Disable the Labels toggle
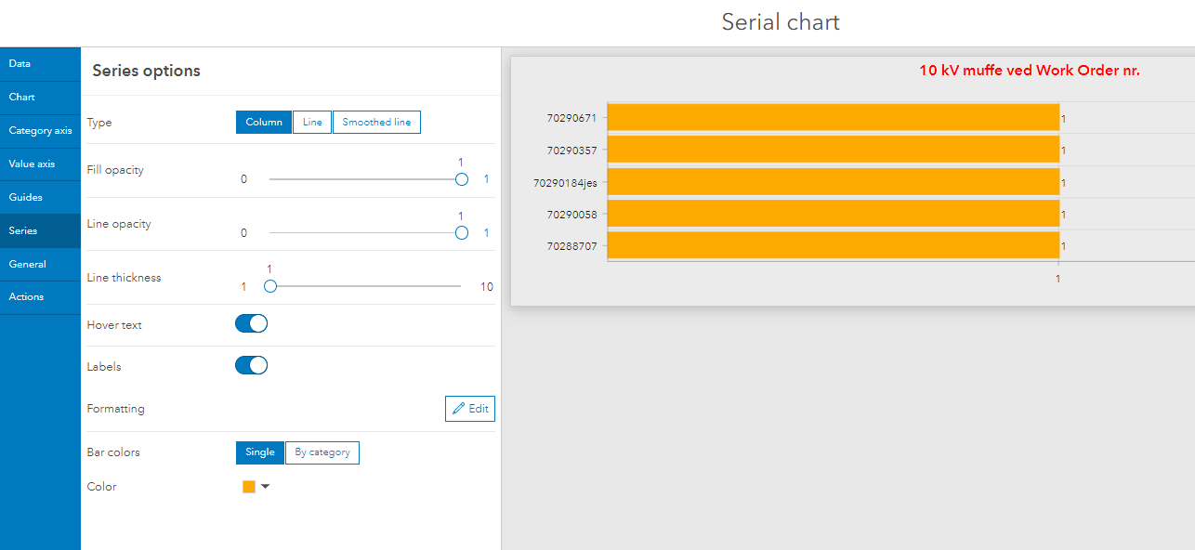This screenshot has height=550, width=1195. click(x=251, y=364)
